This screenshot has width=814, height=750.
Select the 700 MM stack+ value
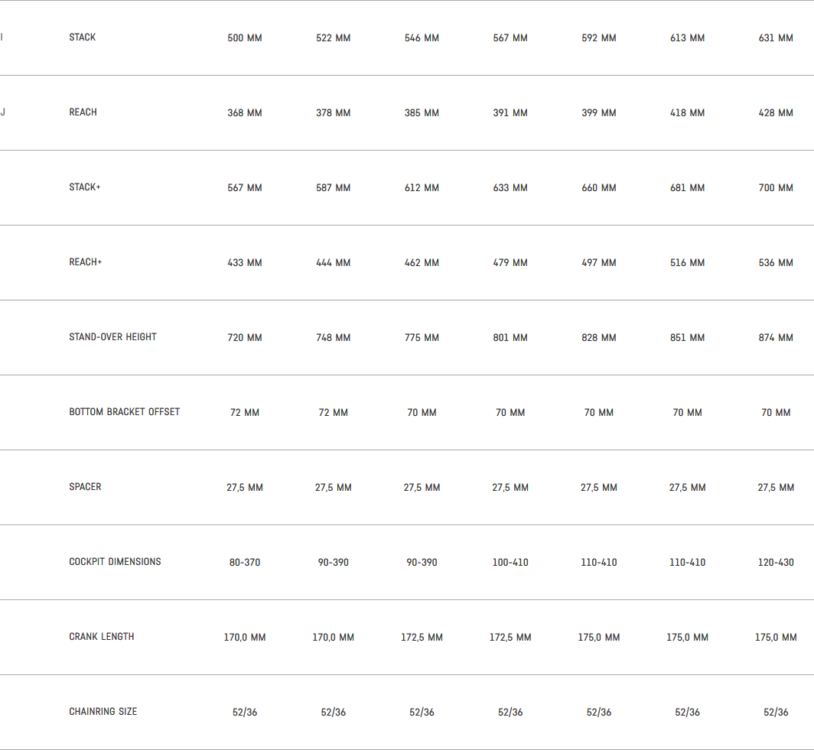coord(776,188)
